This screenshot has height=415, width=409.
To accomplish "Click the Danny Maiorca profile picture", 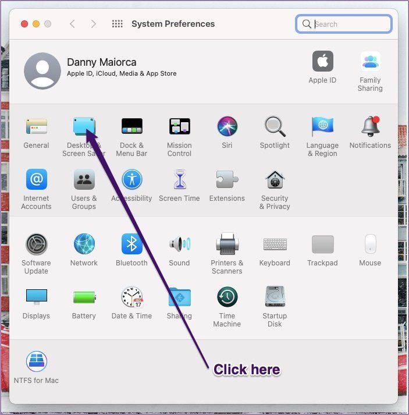I will pos(42,70).
